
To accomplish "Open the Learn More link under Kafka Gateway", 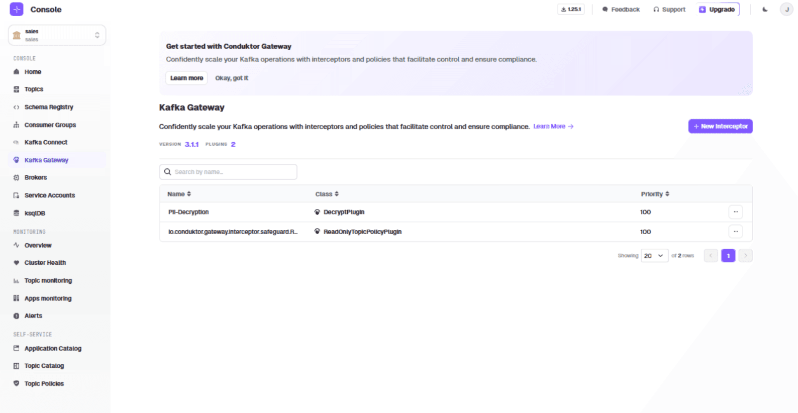I will (553, 127).
